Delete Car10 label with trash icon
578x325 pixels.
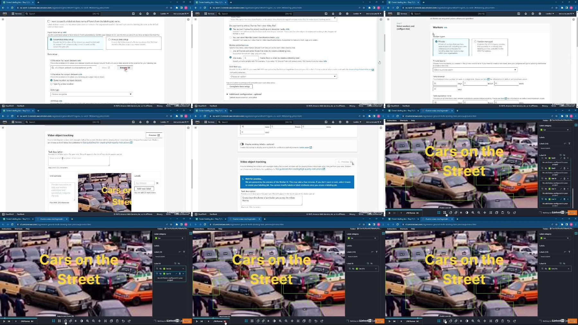565,179
